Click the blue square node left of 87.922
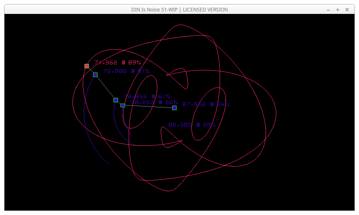 pos(174,108)
